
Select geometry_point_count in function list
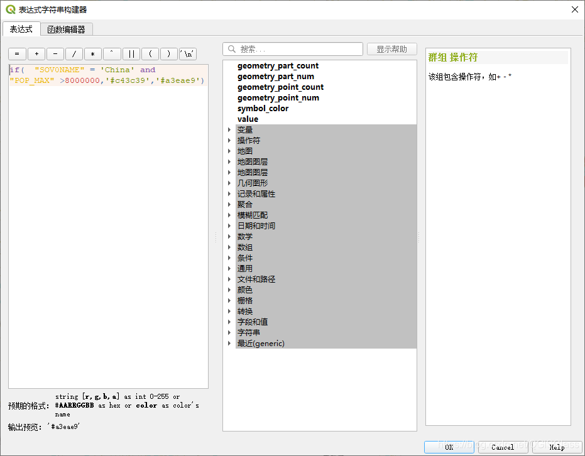coord(280,87)
